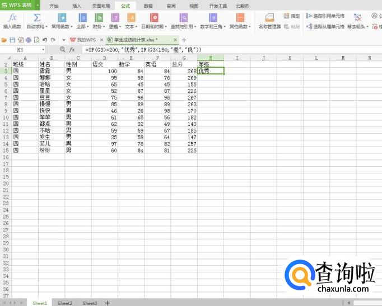Click the first-sheet navigation arrow at bottom left
Viewport: 382px width, 306px height.
point(4,303)
